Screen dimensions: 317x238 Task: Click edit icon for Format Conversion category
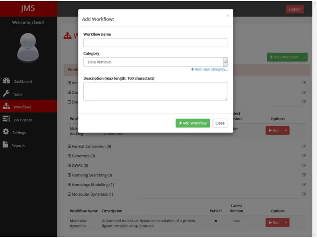304,146
